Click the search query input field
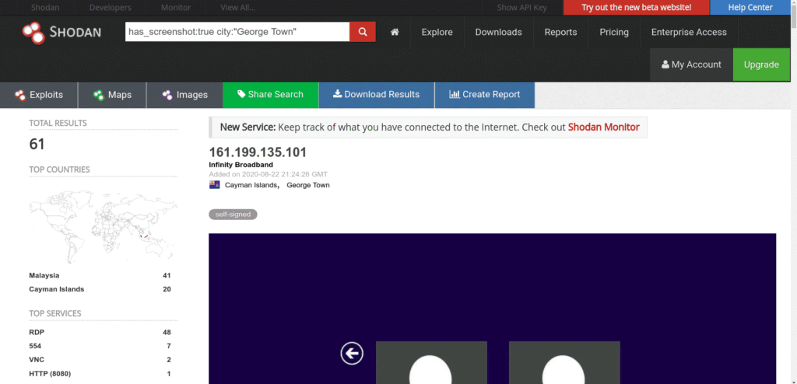797x384 pixels. (237, 32)
